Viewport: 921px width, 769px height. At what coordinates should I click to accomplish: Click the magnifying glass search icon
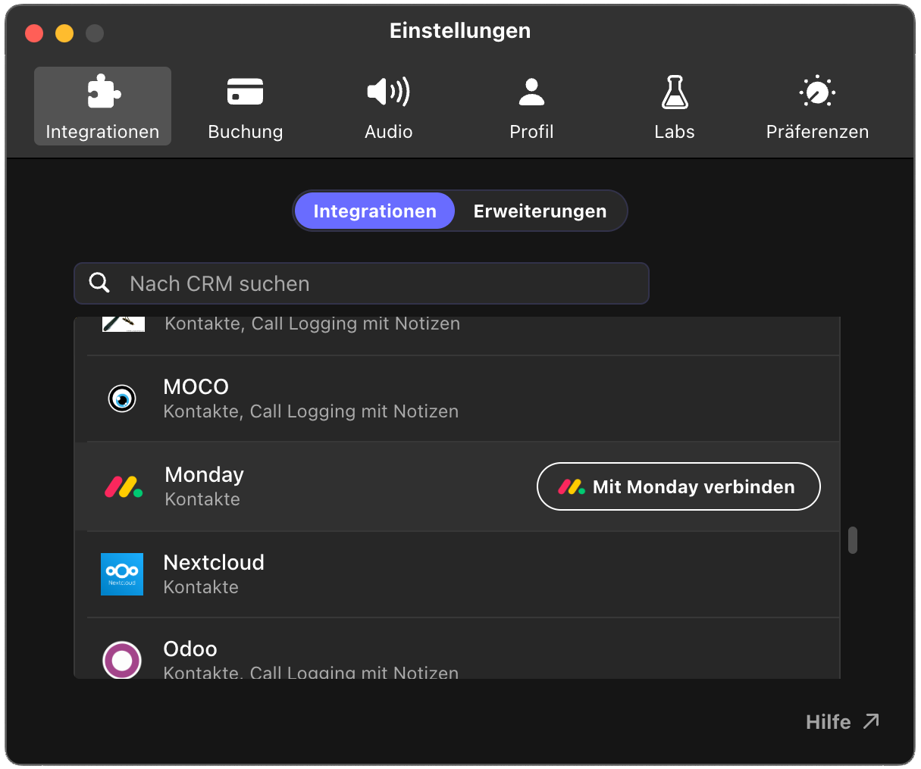(x=99, y=283)
